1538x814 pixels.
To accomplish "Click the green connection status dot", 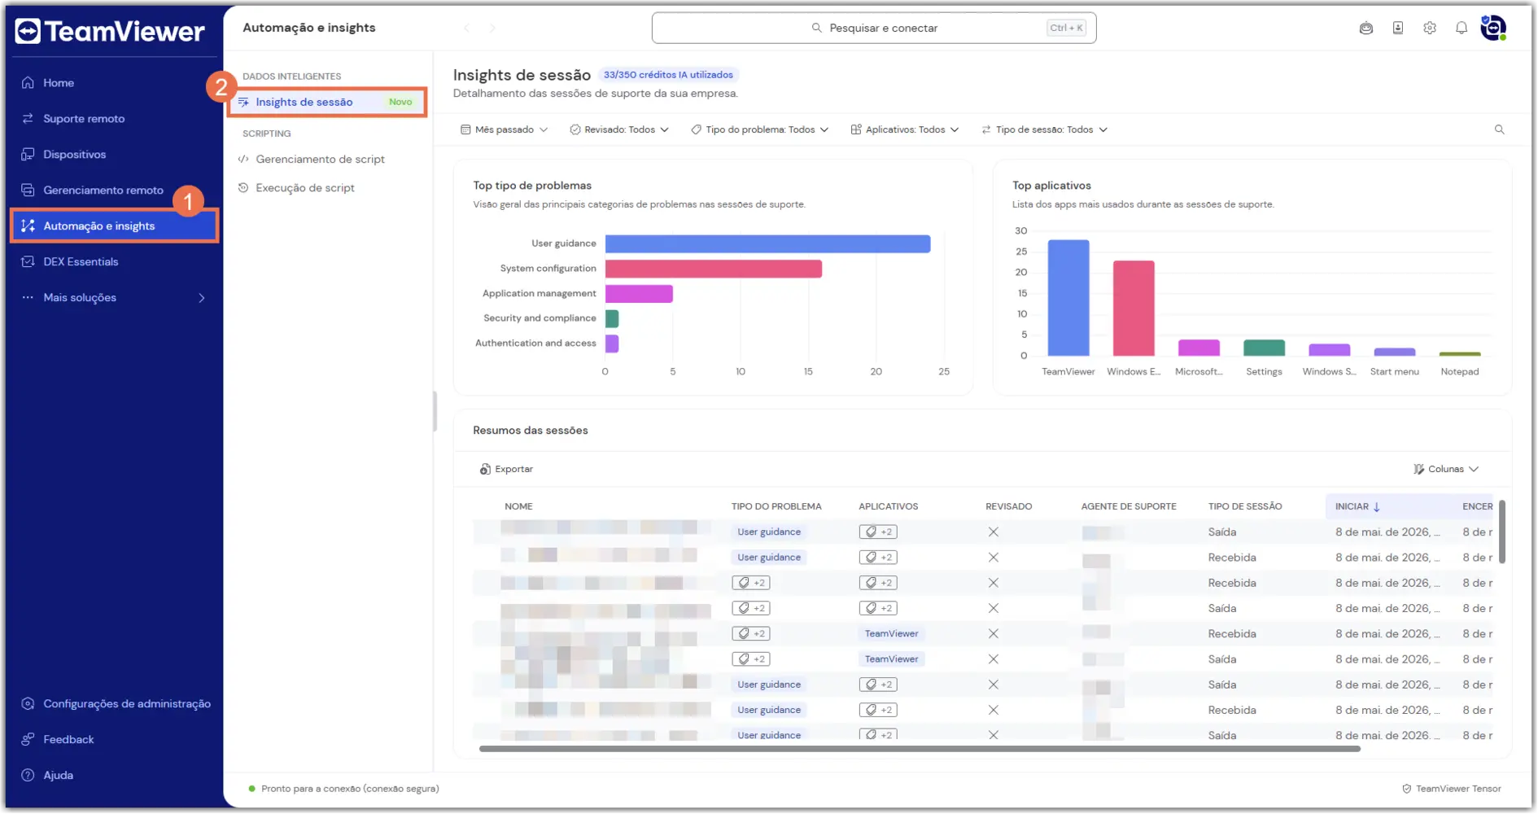I will pyautogui.click(x=251, y=789).
